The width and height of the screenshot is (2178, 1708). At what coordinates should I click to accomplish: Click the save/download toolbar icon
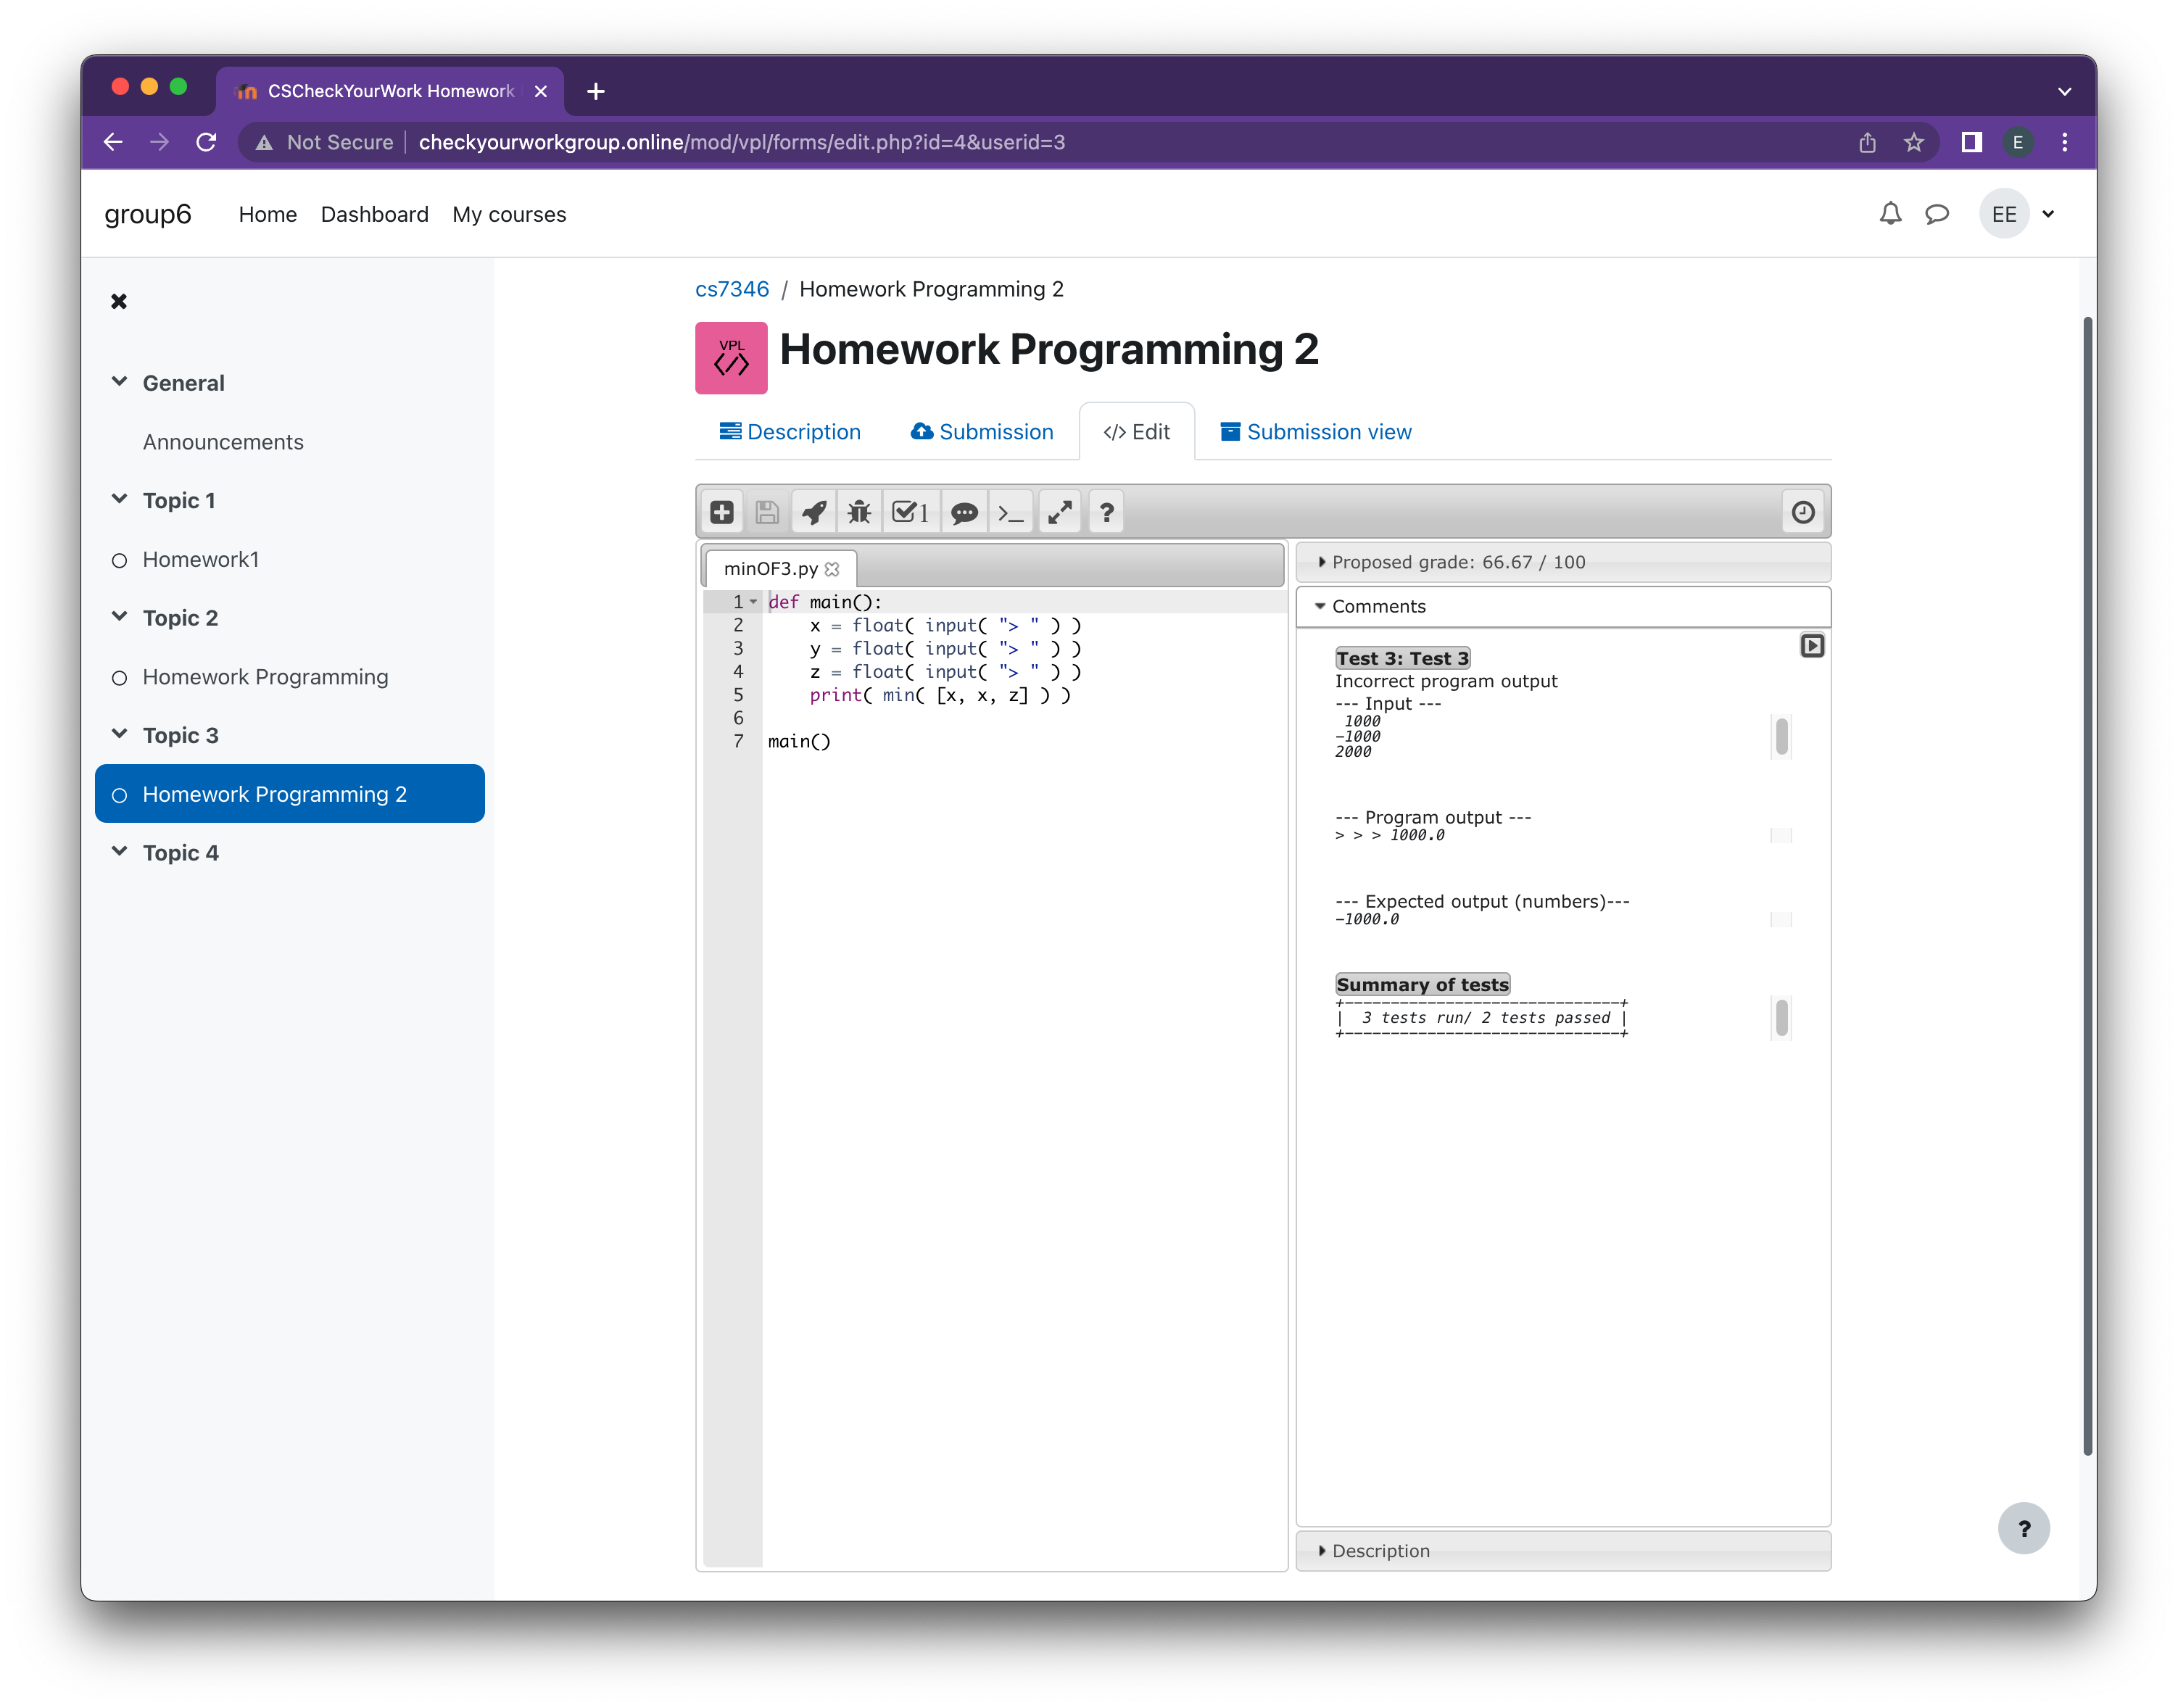point(766,513)
